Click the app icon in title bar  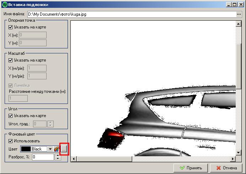4,5
